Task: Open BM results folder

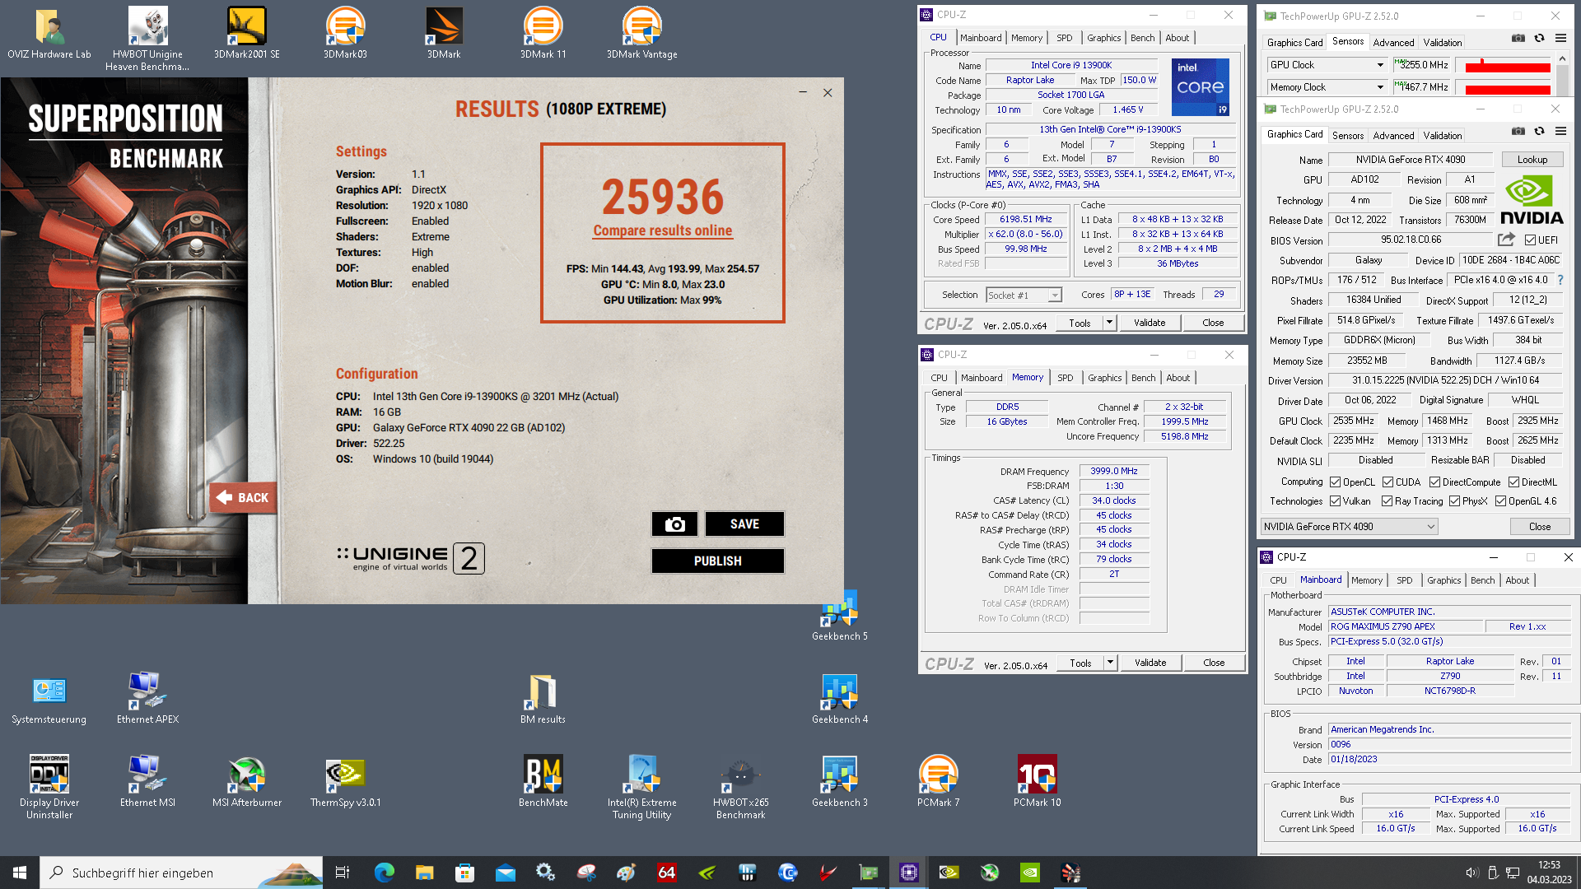Action: pyautogui.click(x=543, y=699)
